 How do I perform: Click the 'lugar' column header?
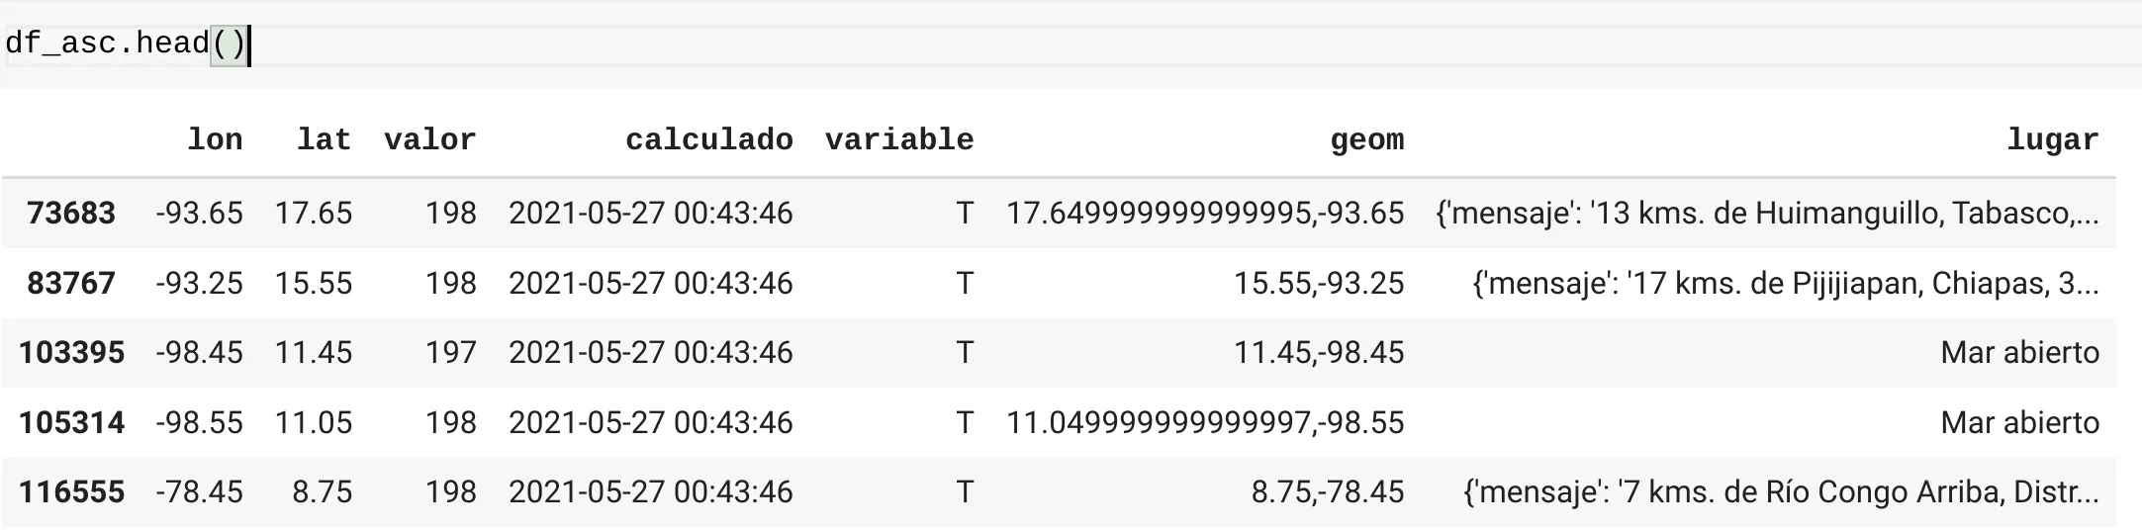pos(2053,140)
